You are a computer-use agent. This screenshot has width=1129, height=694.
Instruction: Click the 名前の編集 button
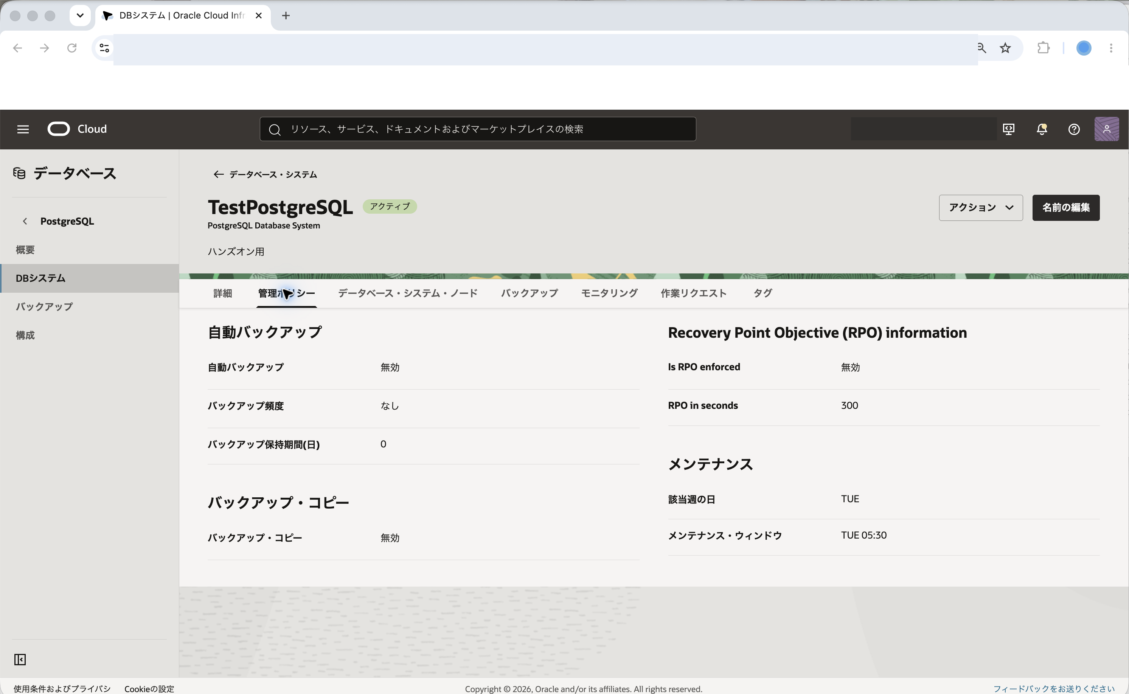[1066, 208]
